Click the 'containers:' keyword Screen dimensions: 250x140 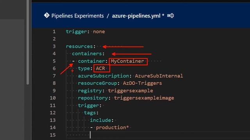point(88,54)
